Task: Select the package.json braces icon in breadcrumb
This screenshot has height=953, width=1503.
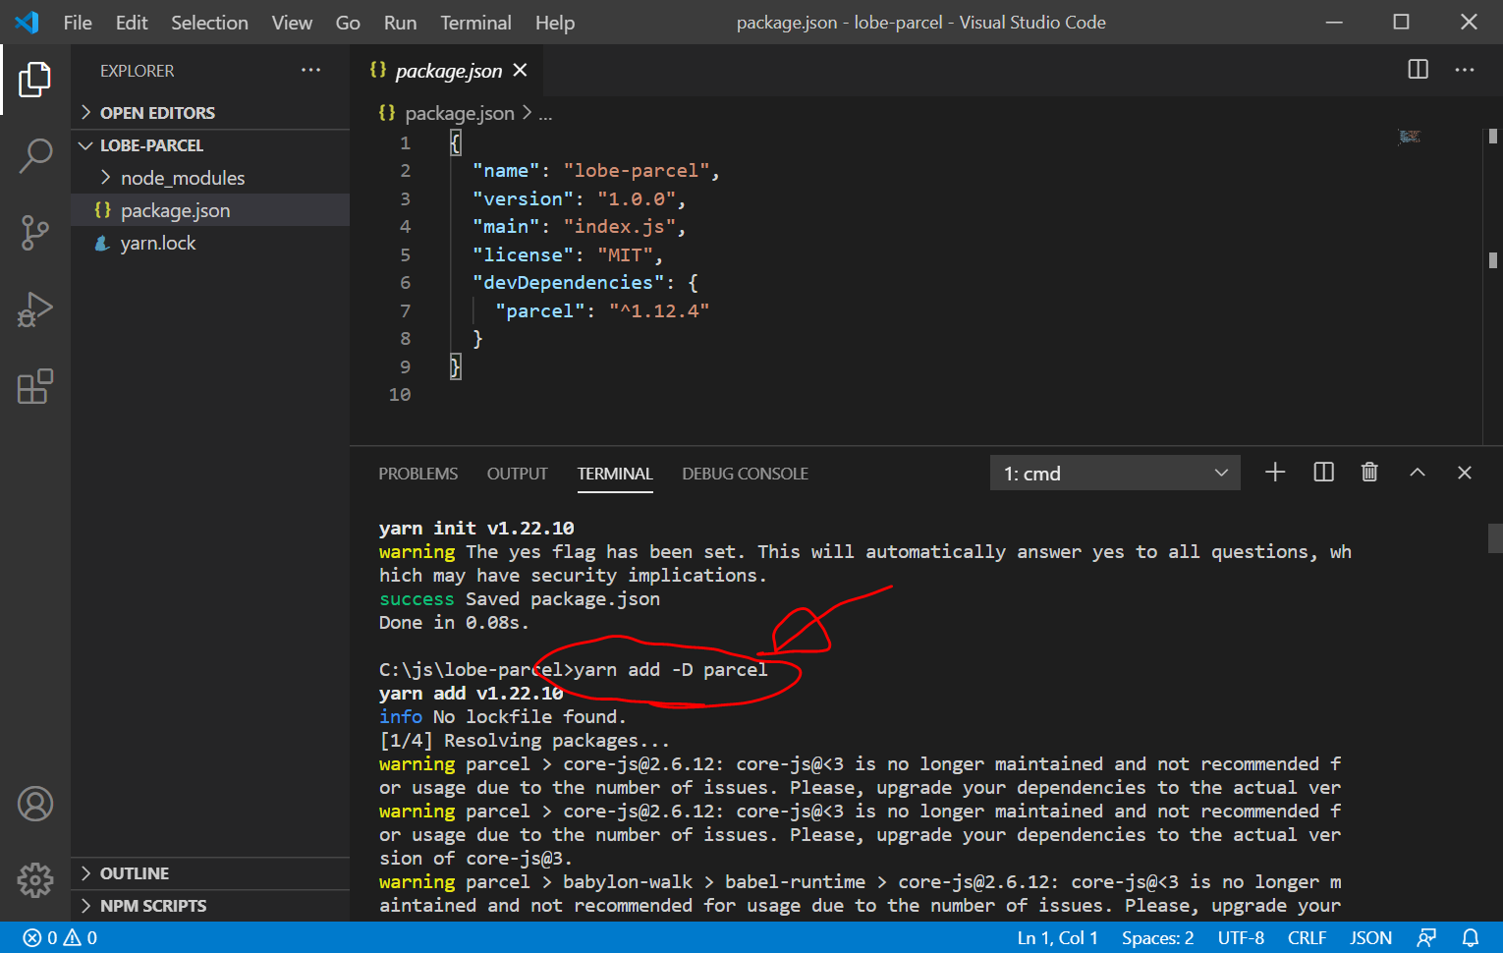Action: [x=387, y=113]
